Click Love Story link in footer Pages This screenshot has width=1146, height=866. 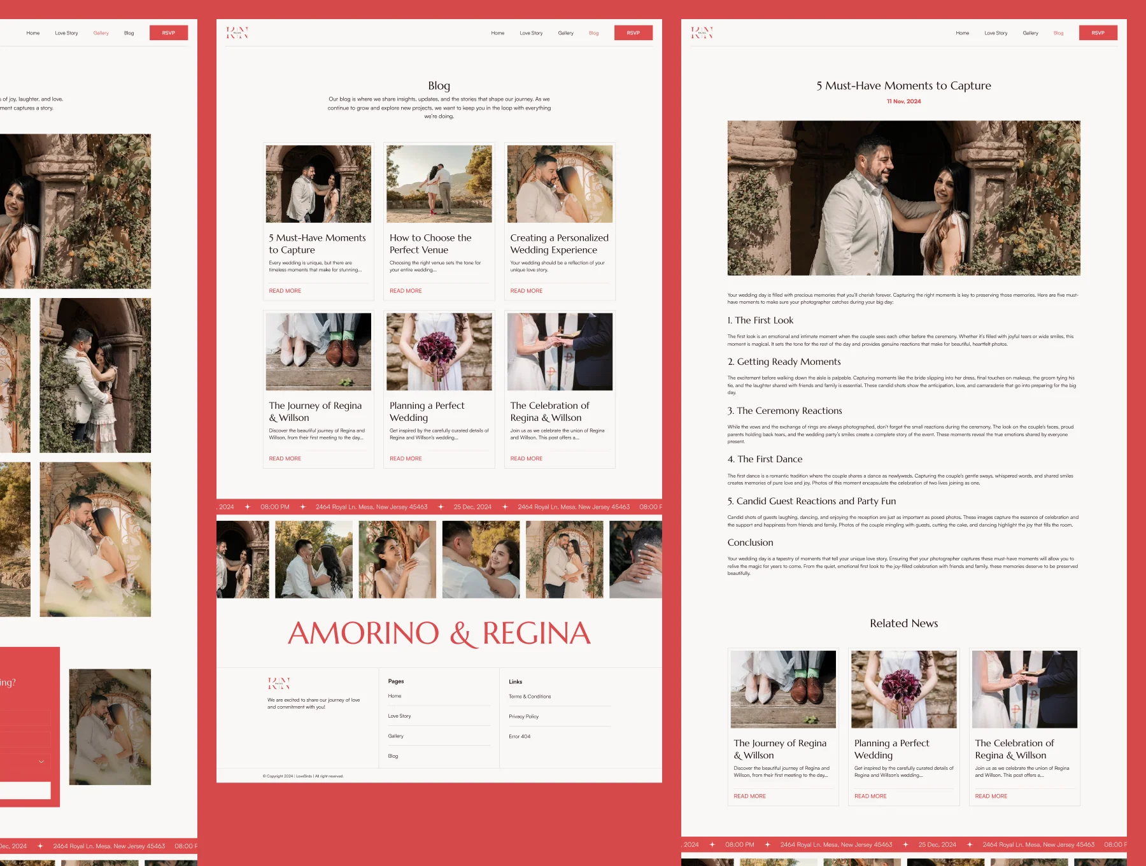[399, 716]
